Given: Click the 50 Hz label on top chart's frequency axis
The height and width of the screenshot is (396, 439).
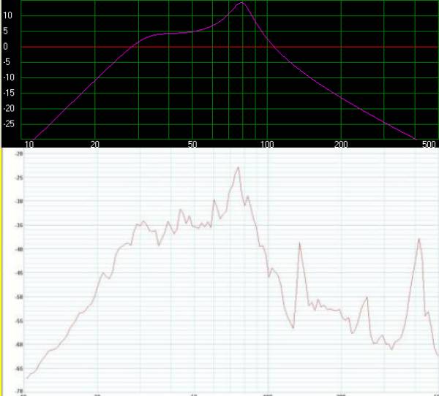Looking at the screenshot, I should 192,145.
